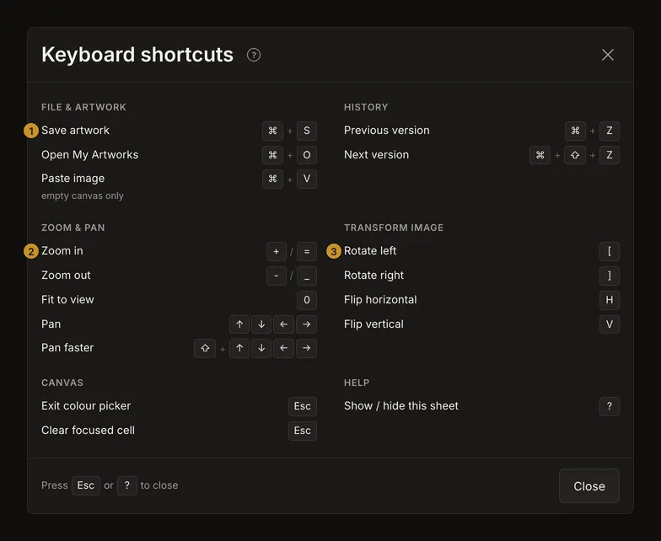The image size is (661, 541).
Task: Click the Save artwork label
Action: point(75,130)
